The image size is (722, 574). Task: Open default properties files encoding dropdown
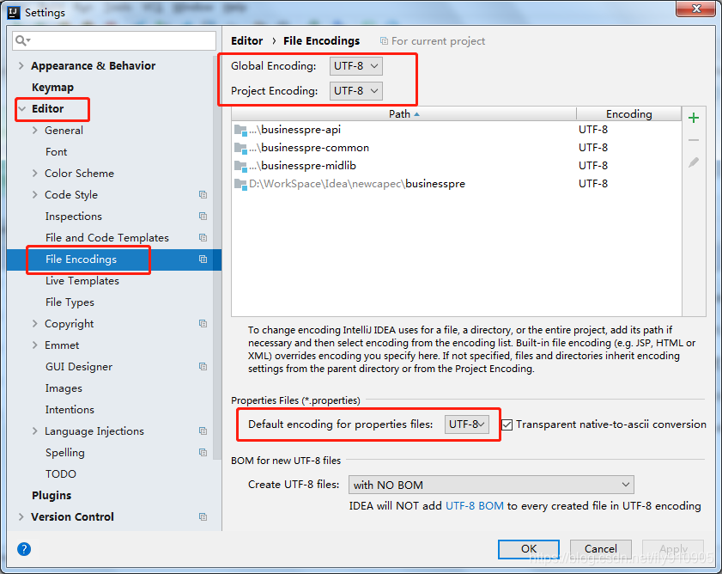(466, 424)
